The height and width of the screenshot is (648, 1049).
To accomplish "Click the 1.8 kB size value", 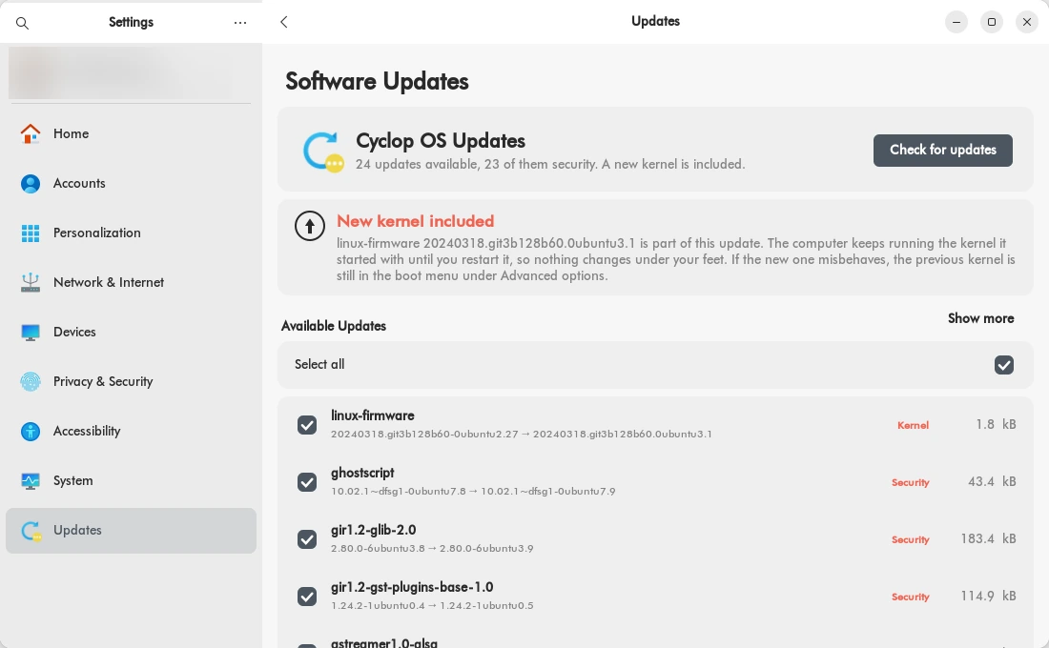I will (996, 425).
